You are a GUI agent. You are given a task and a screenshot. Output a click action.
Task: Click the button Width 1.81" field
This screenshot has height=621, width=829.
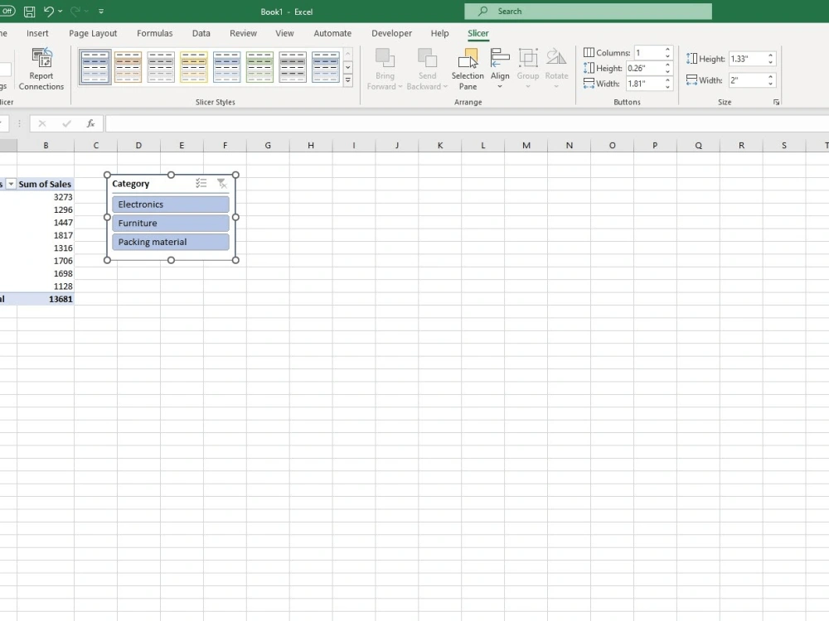pos(643,84)
